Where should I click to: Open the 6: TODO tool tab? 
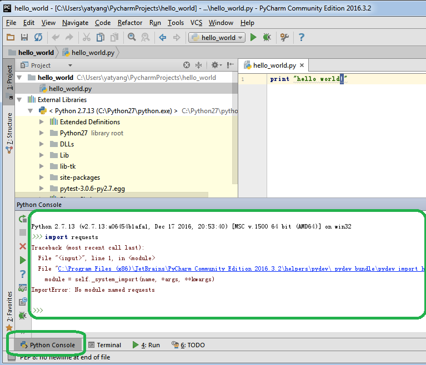(188, 345)
